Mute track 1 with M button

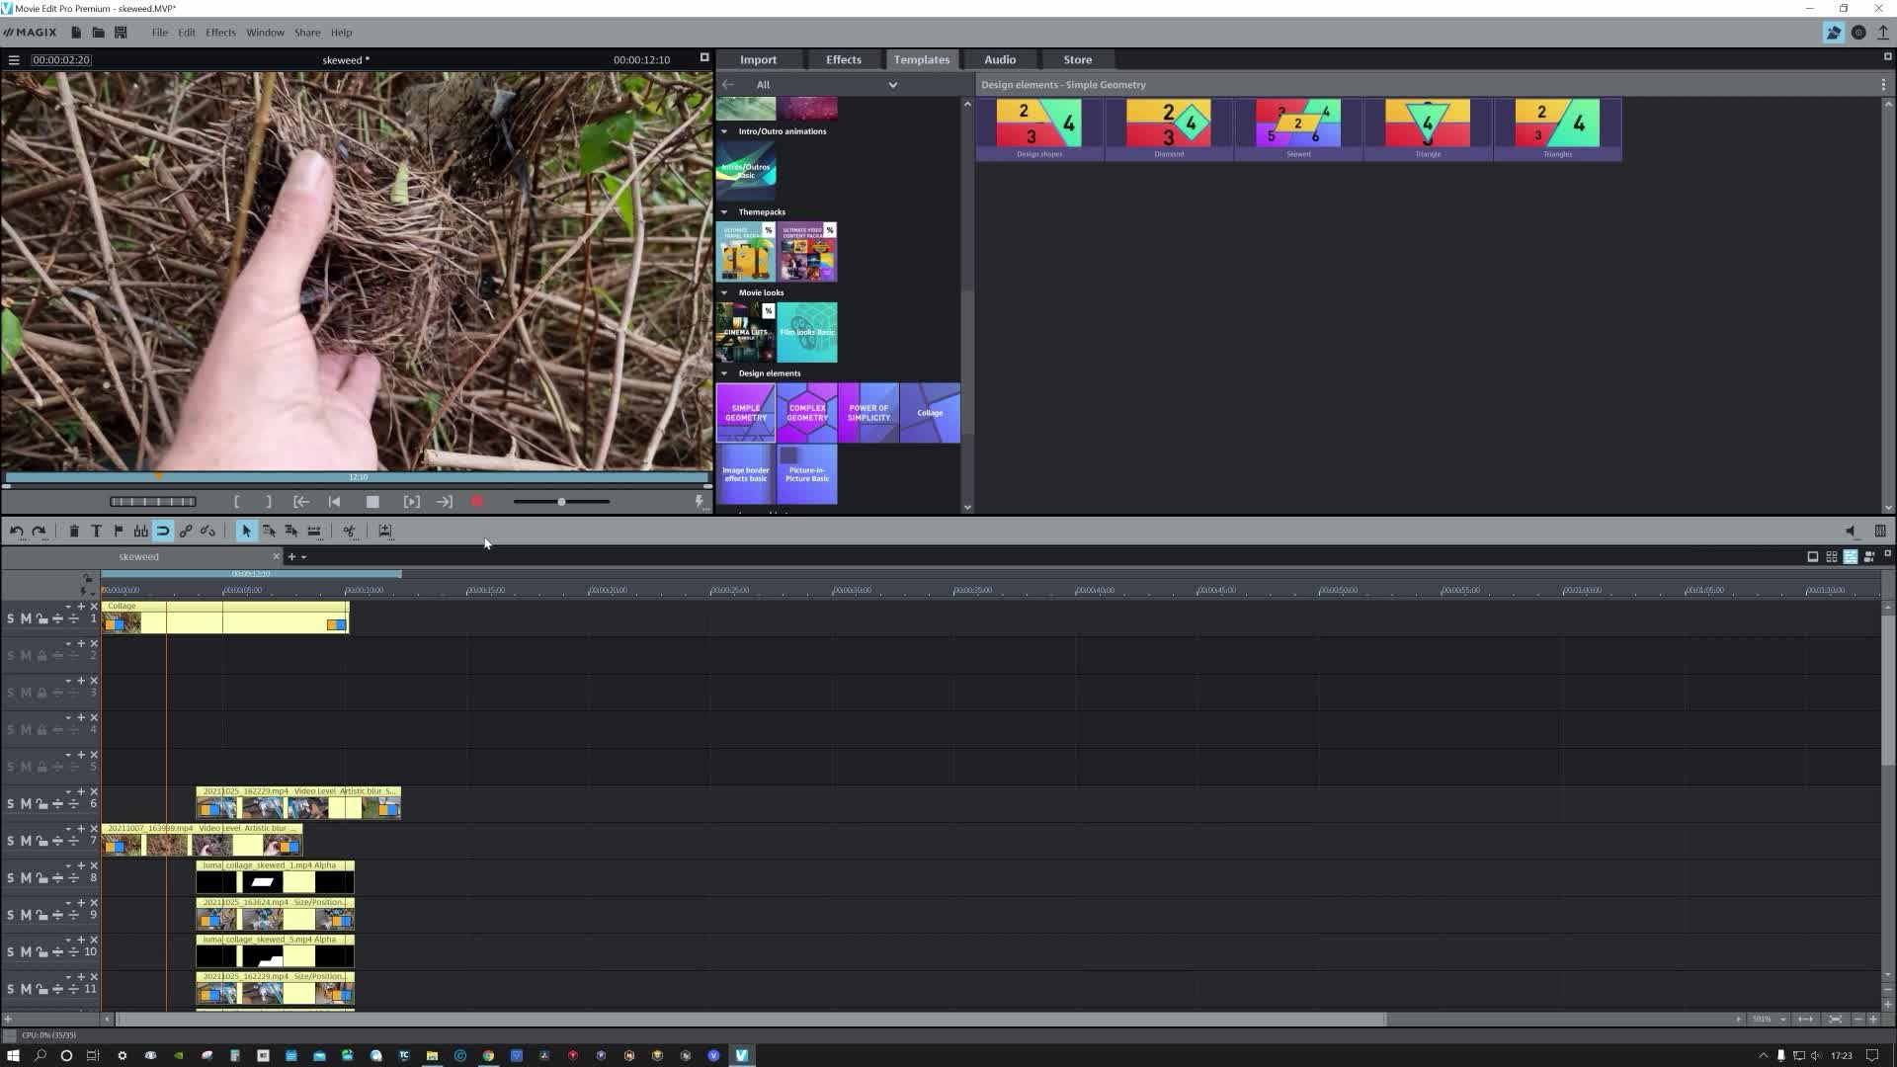(x=26, y=619)
